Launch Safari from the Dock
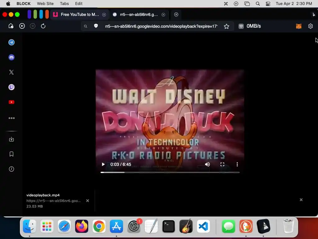Viewport: 318px width, 239px height. [x=64, y=226]
